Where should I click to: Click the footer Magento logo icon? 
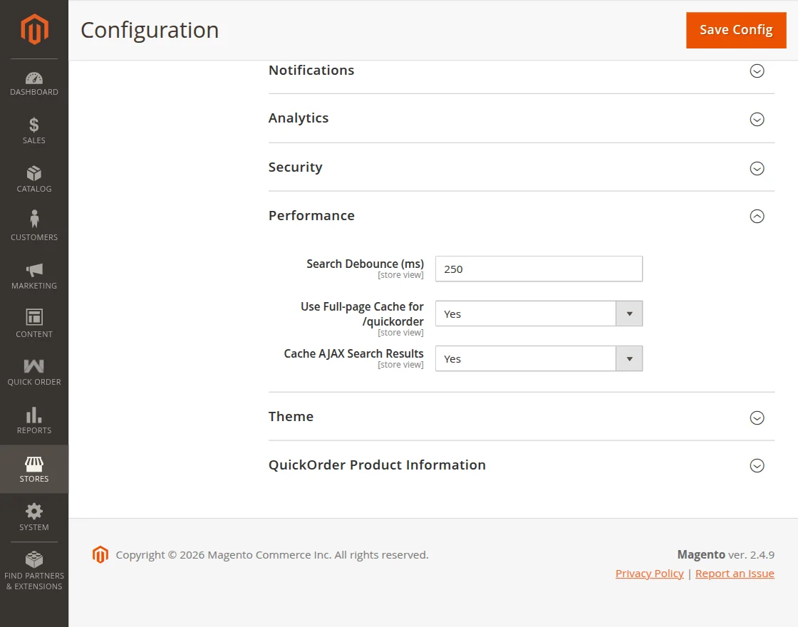100,555
